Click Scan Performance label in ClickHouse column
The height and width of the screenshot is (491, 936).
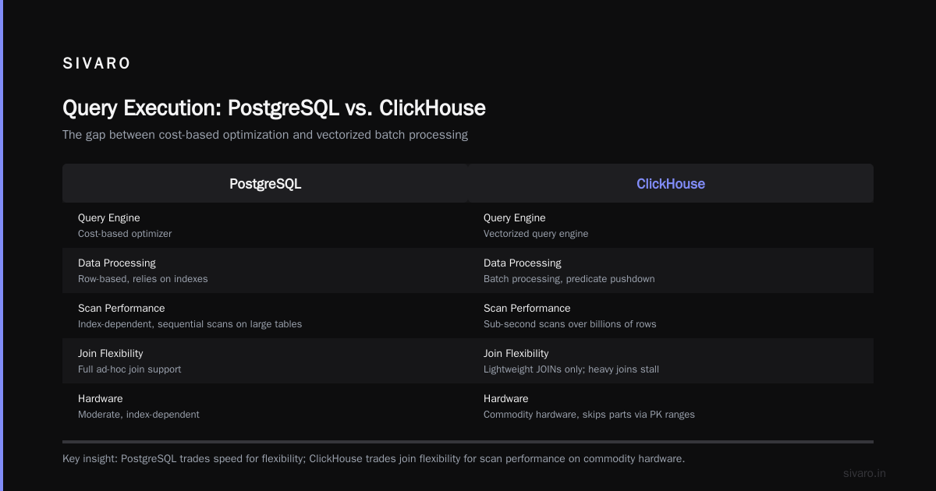click(x=527, y=309)
